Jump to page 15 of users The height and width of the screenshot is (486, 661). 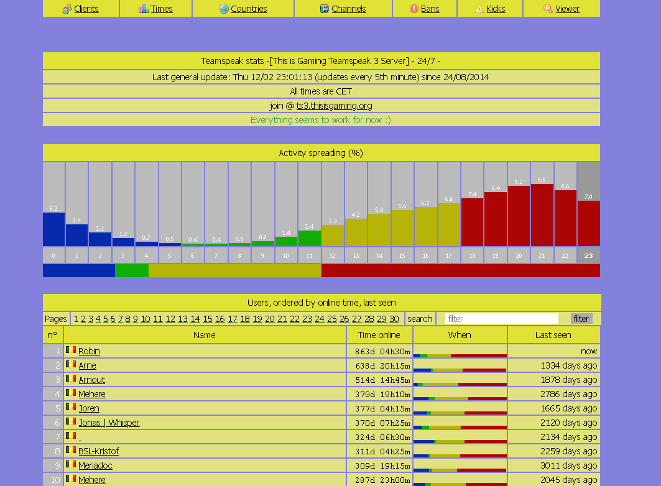pyautogui.click(x=208, y=319)
